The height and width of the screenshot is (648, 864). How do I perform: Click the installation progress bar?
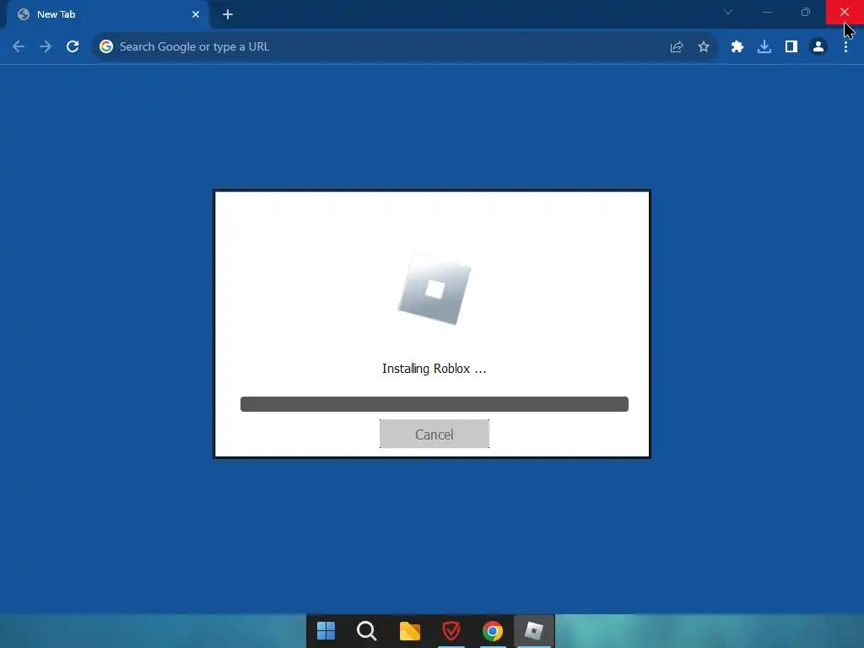pyautogui.click(x=435, y=404)
